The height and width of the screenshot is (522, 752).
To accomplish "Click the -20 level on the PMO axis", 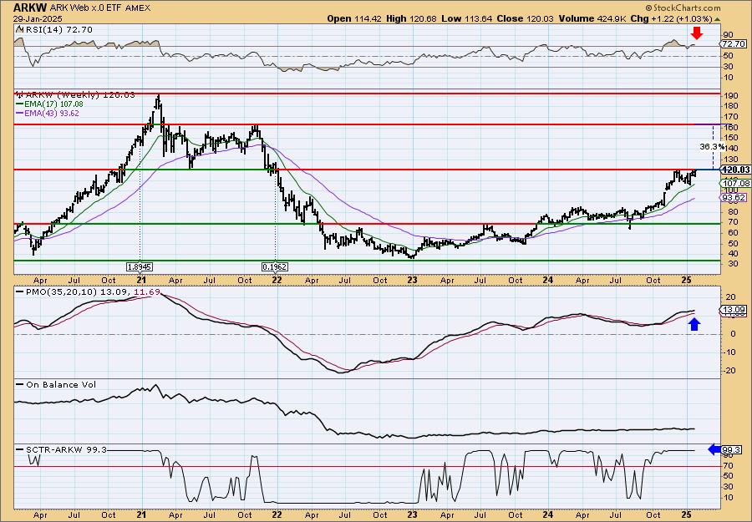I will (x=729, y=370).
